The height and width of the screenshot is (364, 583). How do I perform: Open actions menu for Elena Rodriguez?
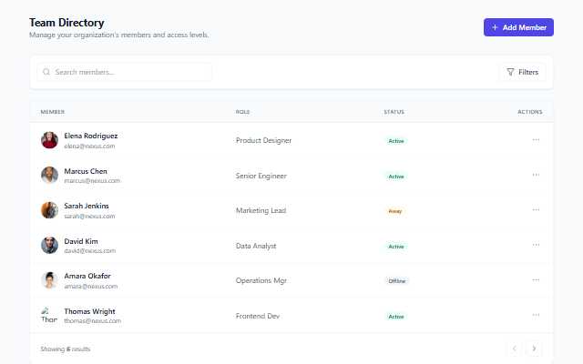click(x=536, y=140)
